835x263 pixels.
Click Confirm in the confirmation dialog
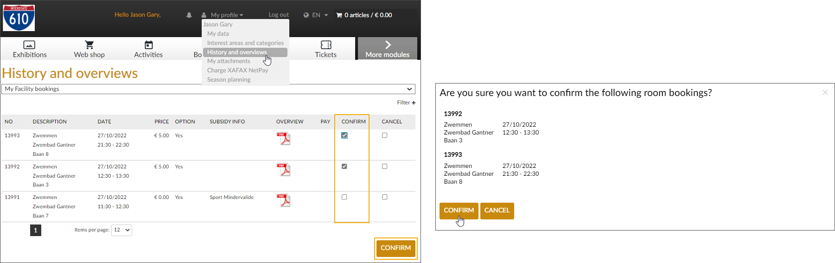(x=459, y=211)
